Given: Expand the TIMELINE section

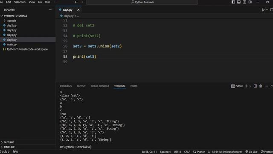Looking at the screenshot, I should pyautogui.click(x=9, y=147).
